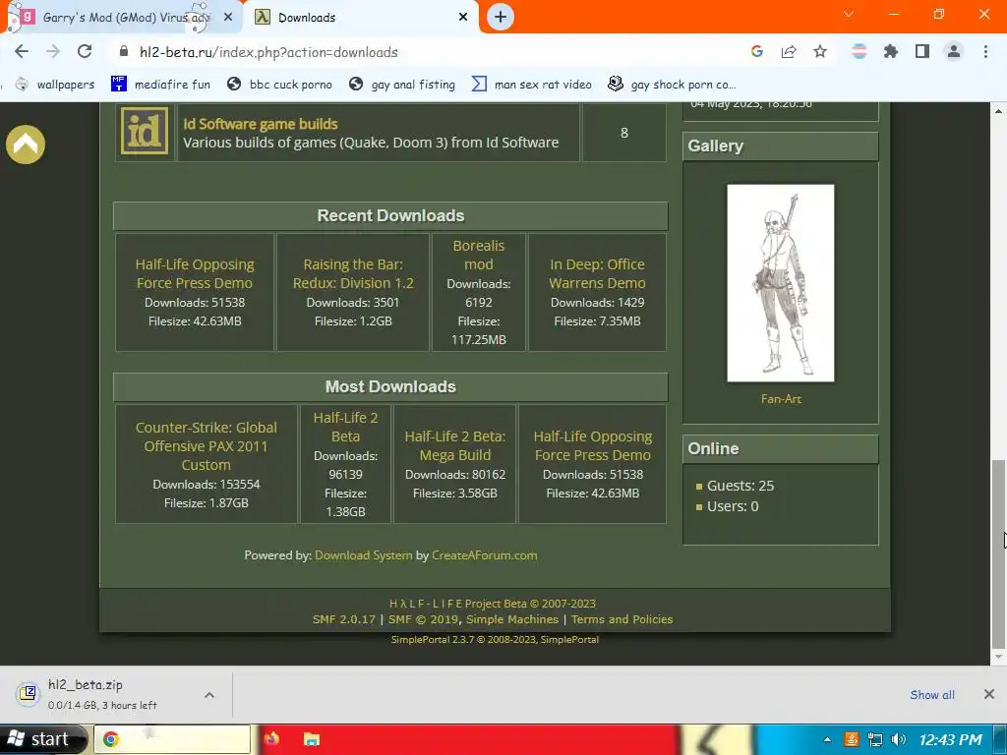Screen dimensions: 1007x755
Task: Show hidden system tray icons
Action: click(x=828, y=739)
